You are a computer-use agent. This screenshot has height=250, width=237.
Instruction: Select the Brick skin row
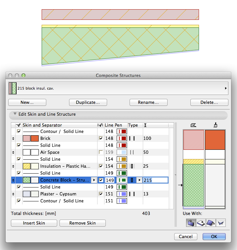point(90,138)
